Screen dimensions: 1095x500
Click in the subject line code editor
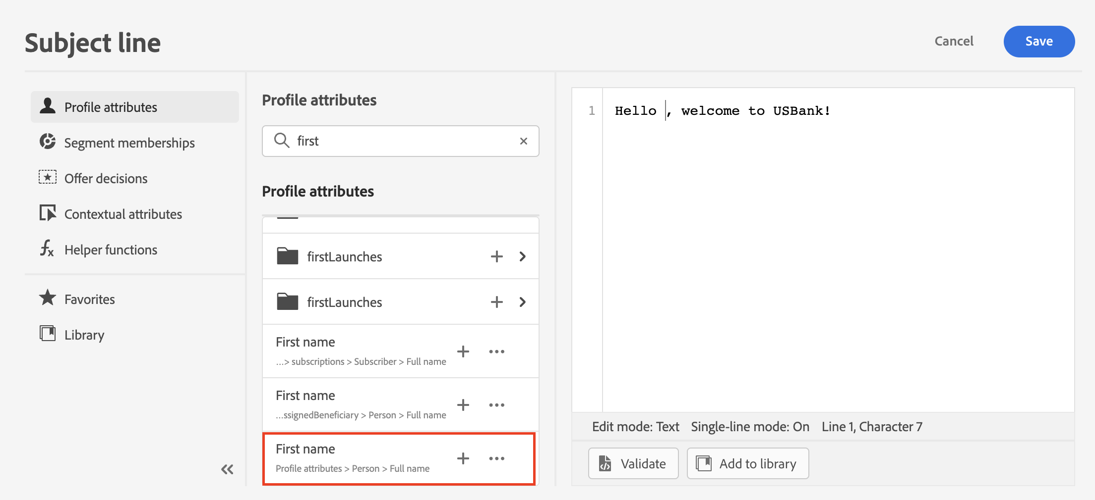coord(838,250)
